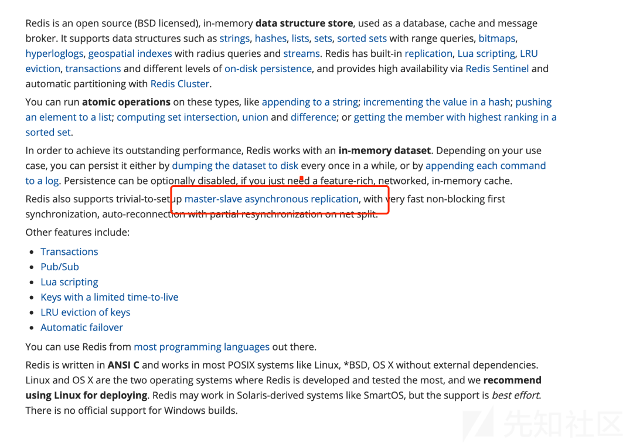Open the strings data type link
Image resolution: width=633 pixels, height=446 pixels.
pos(234,39)
